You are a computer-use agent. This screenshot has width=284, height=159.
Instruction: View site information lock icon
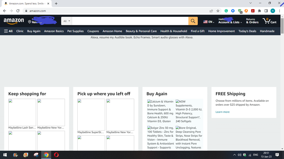click(26, 11)
